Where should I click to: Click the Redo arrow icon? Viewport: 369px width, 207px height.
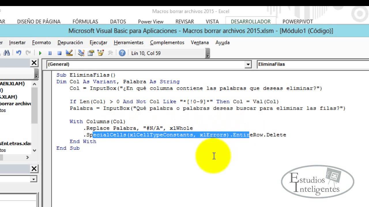tap(28, 53)
